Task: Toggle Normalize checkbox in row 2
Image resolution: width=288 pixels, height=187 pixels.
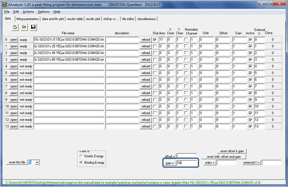Action: click(186, 53)
